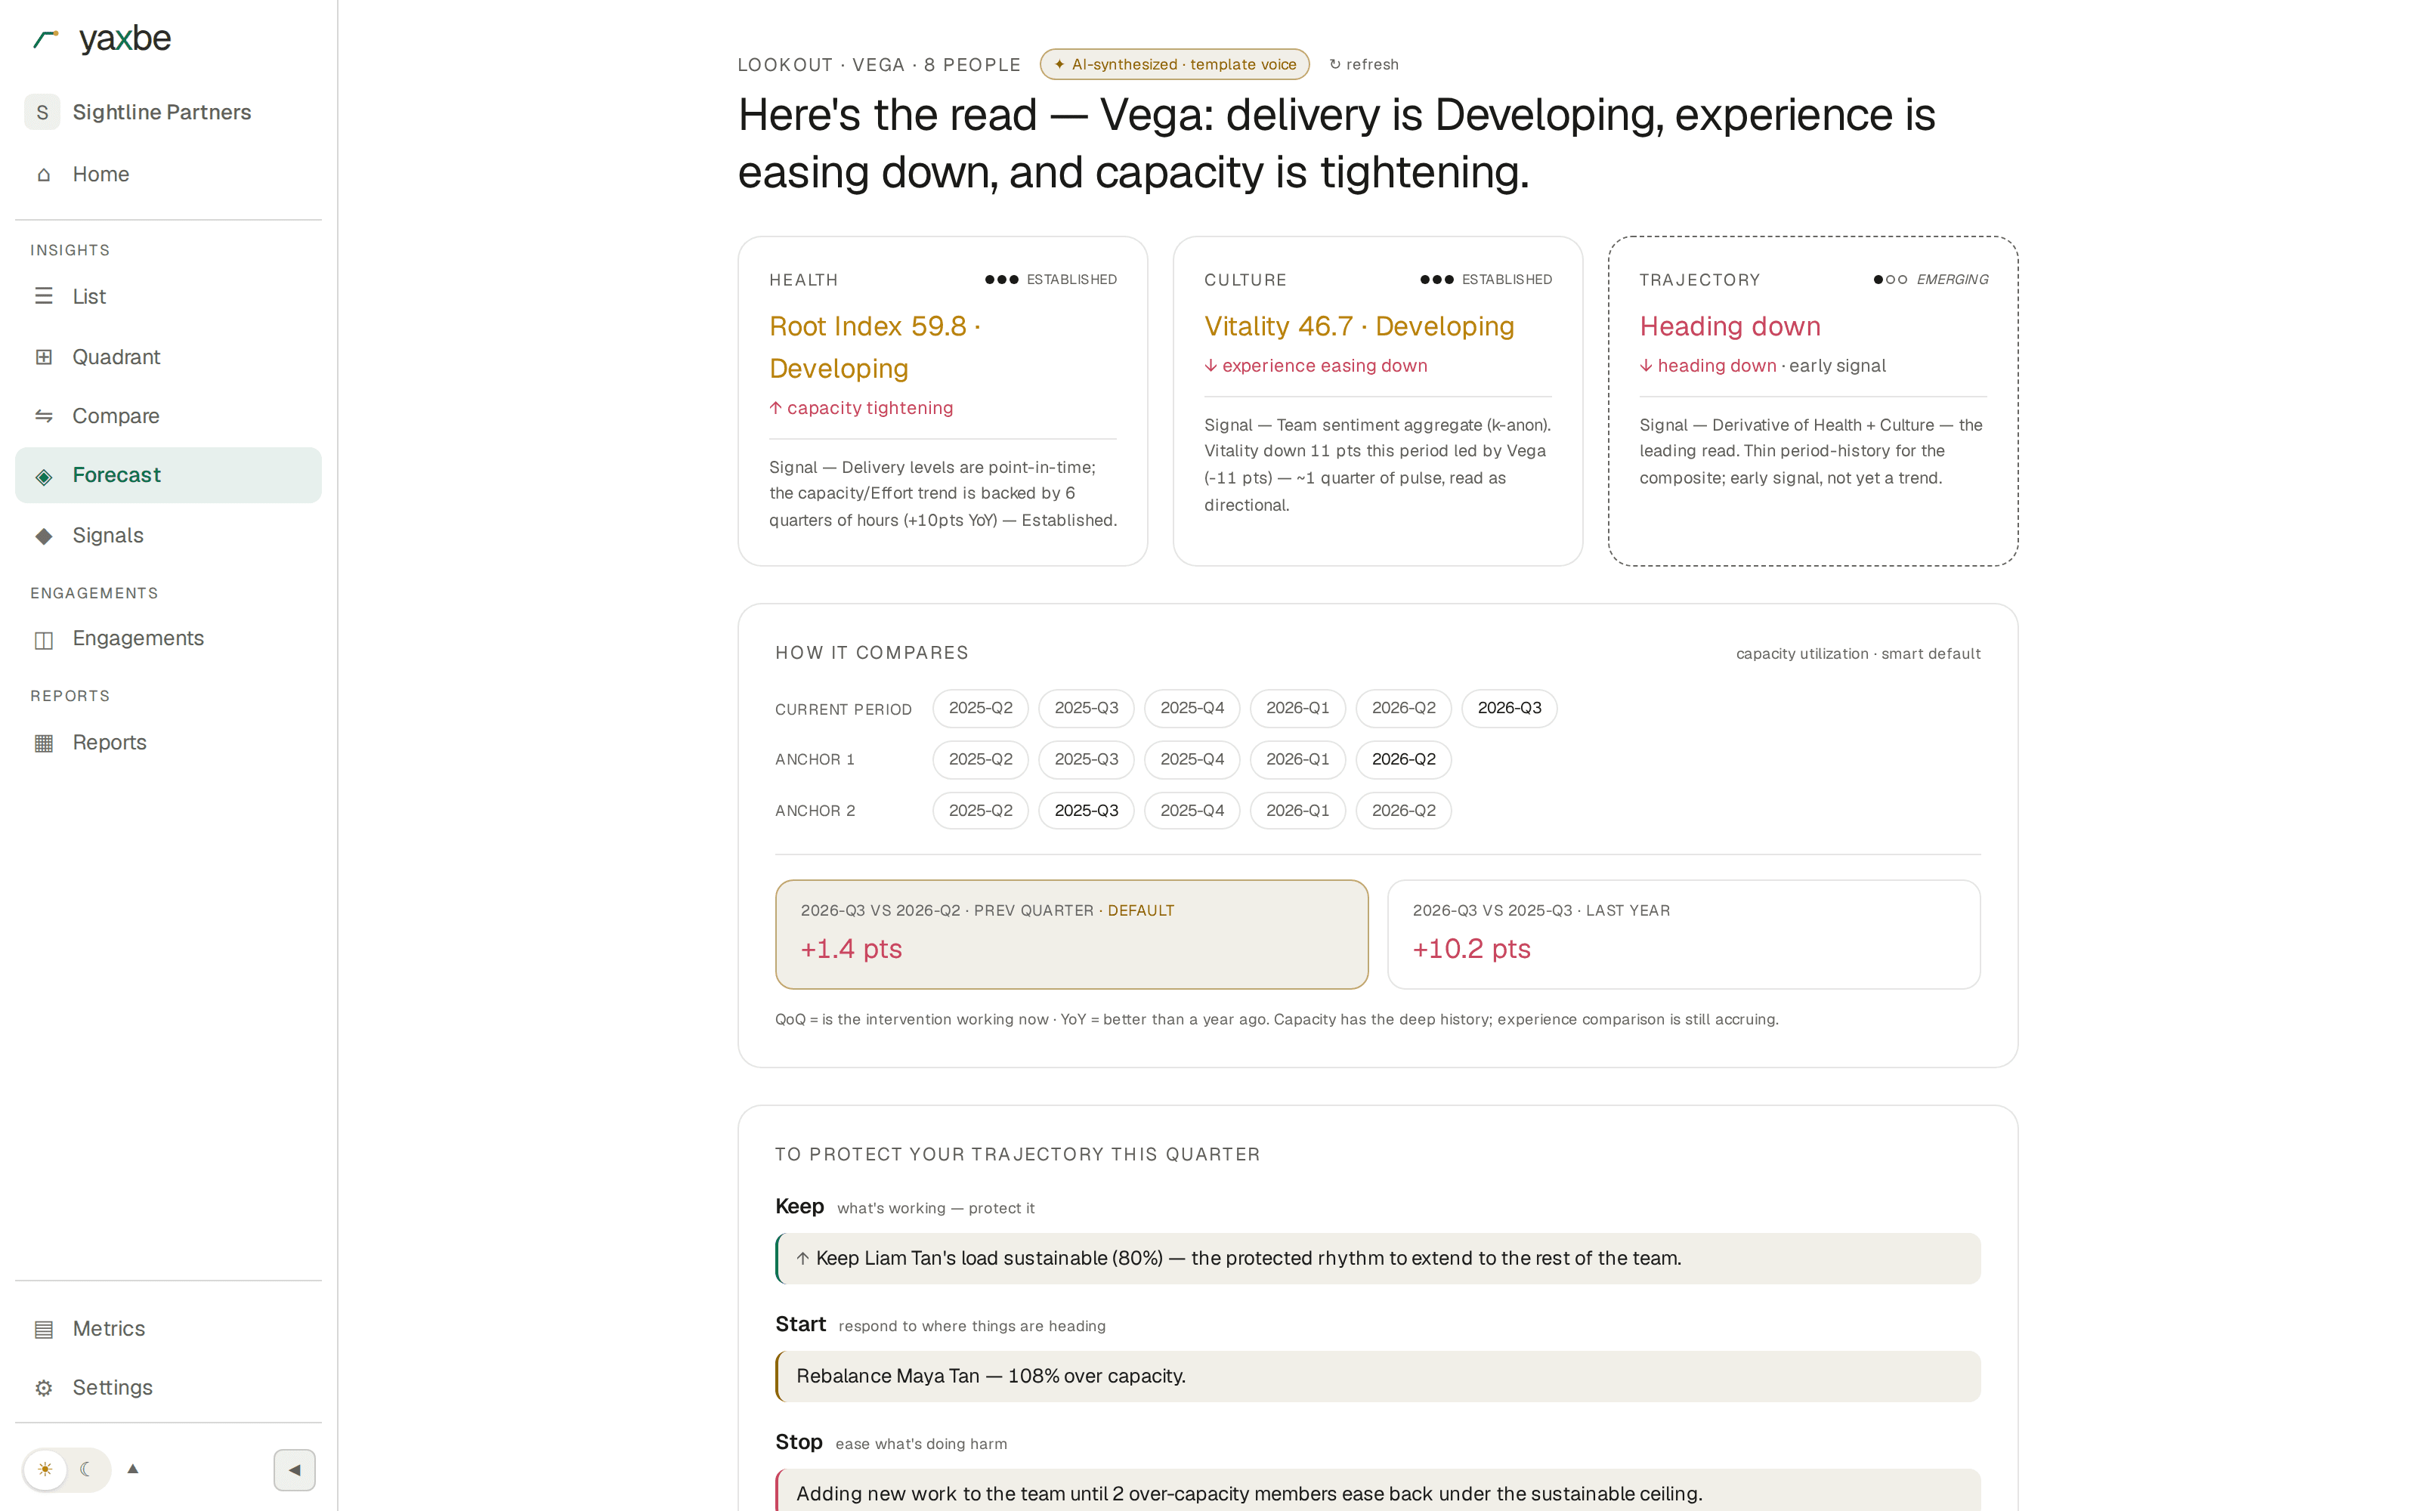Set current period to 2025-Q4
The width and height of the screenshot is (2418, 1511).
click(1192, 708)
